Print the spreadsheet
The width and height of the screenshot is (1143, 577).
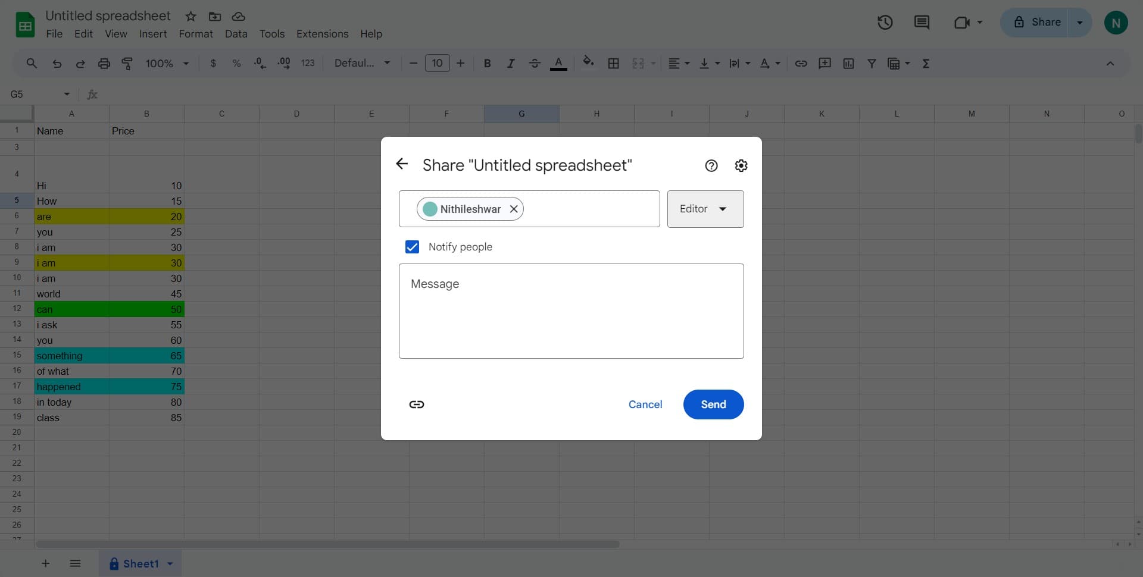pos(104,63)
